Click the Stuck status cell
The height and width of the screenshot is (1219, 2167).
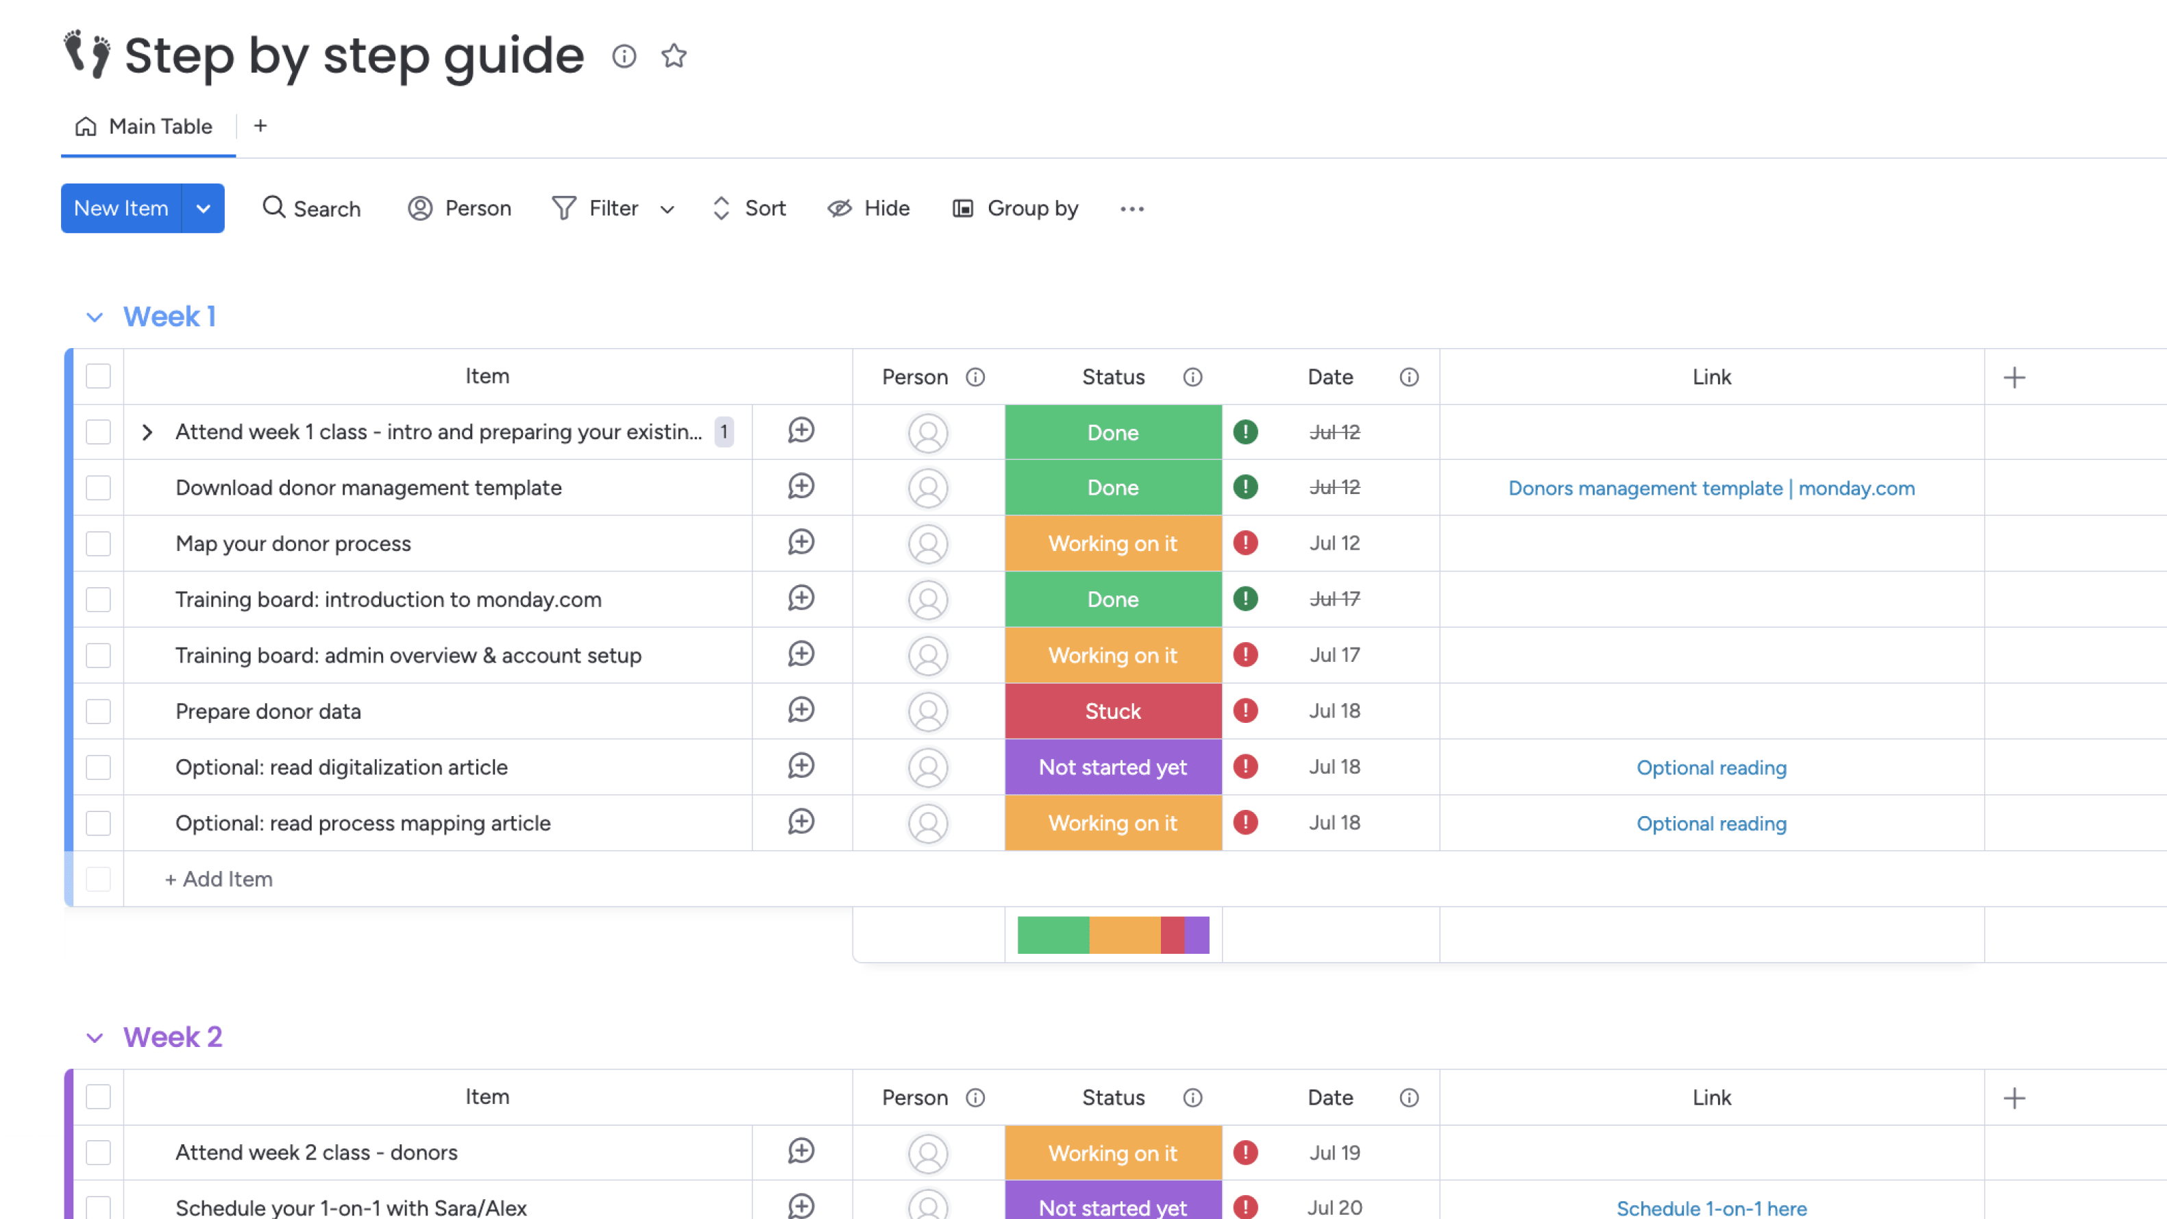click(x=1112, y=712)
